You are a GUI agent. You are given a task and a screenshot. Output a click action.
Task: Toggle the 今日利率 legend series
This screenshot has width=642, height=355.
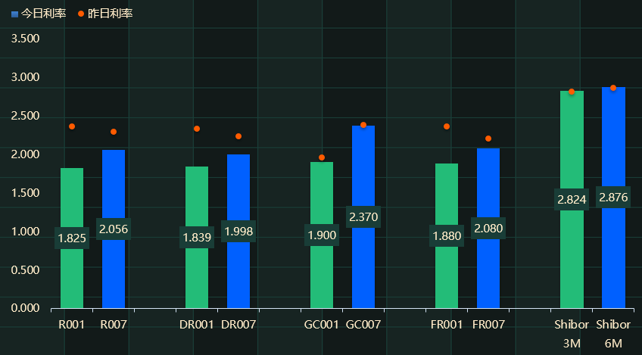tap(39, 14)
